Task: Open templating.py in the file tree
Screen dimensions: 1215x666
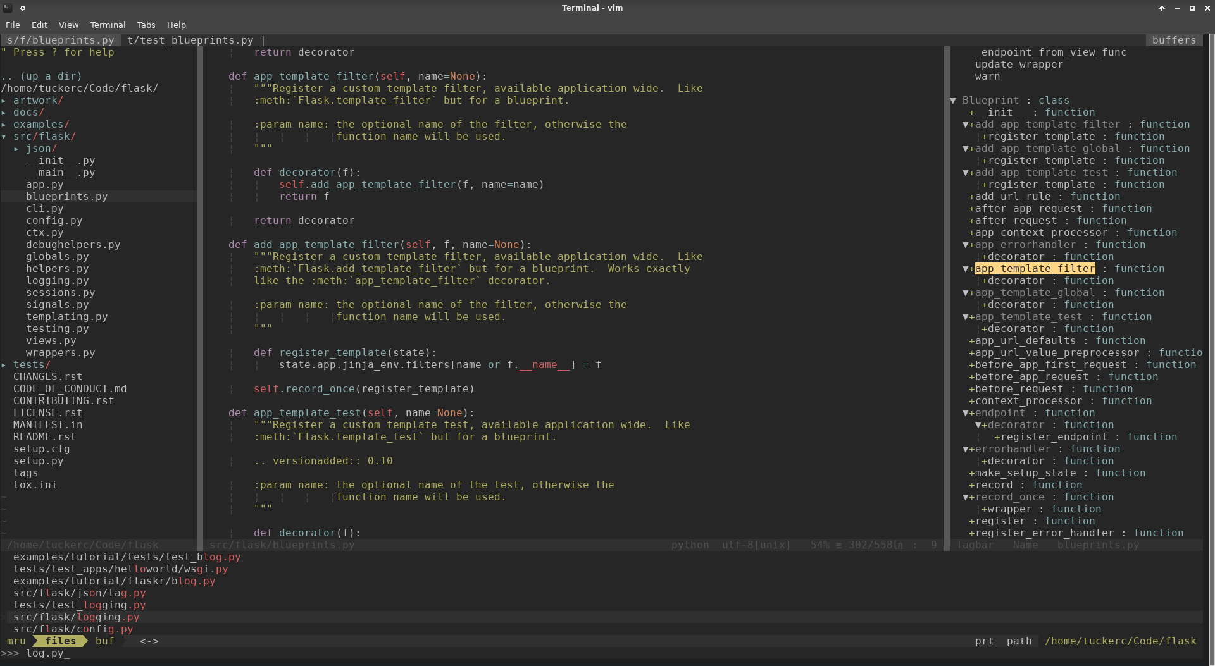Action: [66, 317]
